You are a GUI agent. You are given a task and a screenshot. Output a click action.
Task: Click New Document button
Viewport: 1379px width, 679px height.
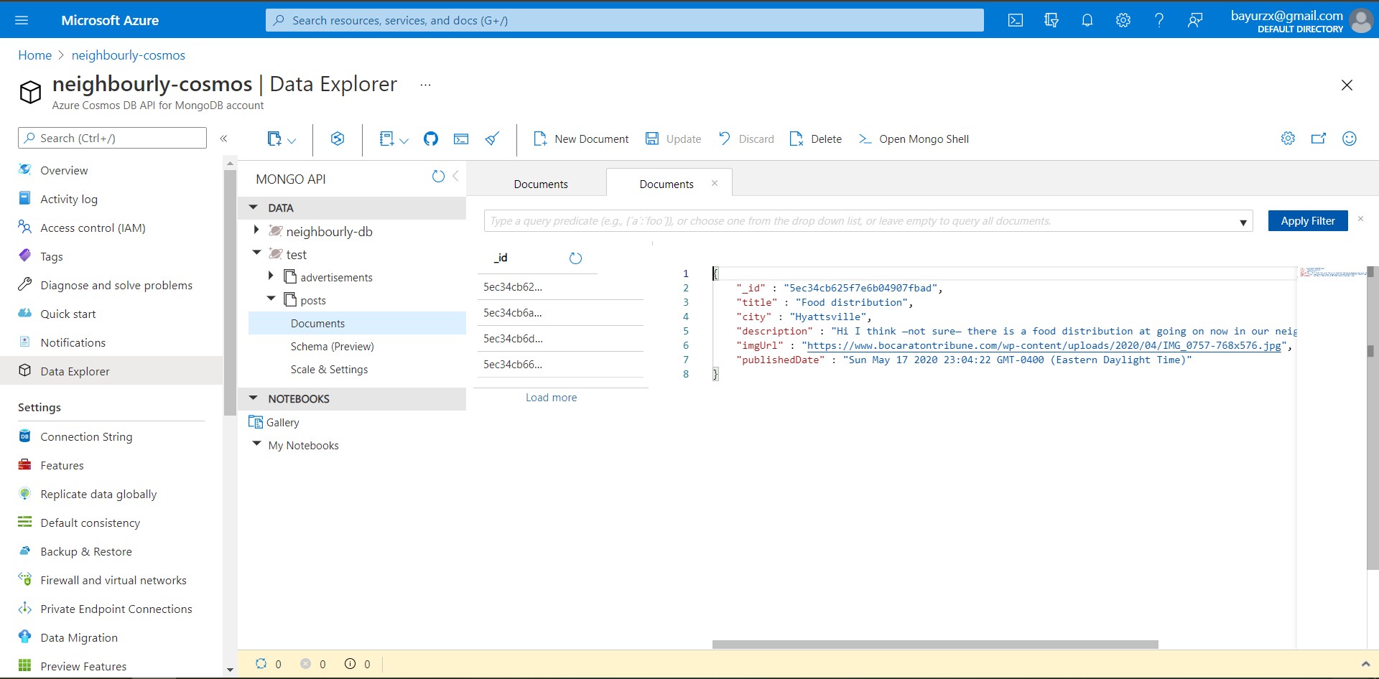pyautogui.click(x=580, y=139)
